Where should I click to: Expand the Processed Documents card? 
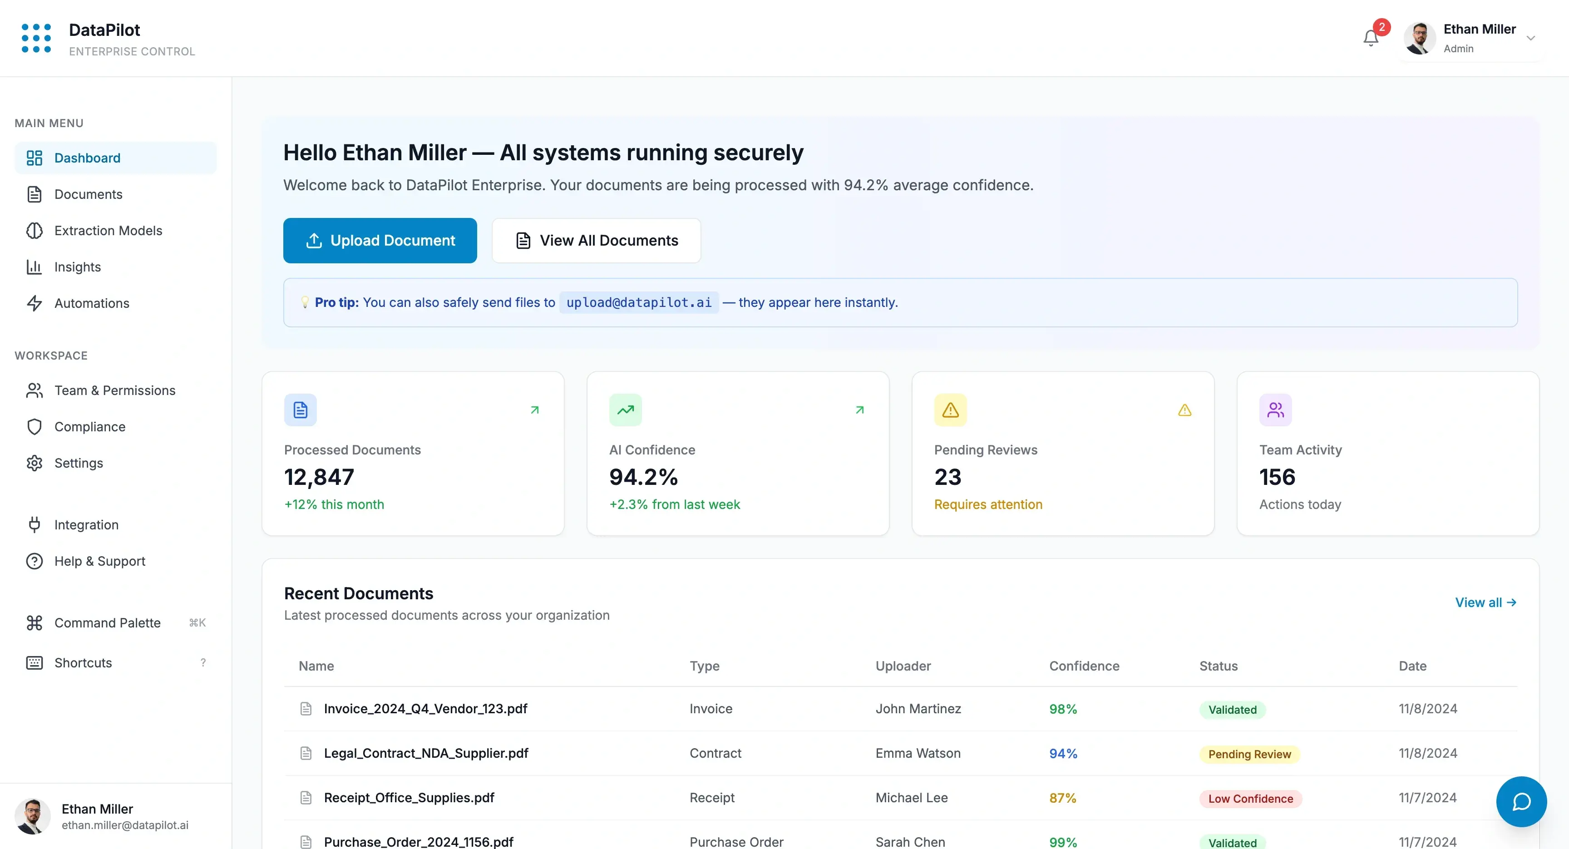pyautogui.click(x=535, y=410)
